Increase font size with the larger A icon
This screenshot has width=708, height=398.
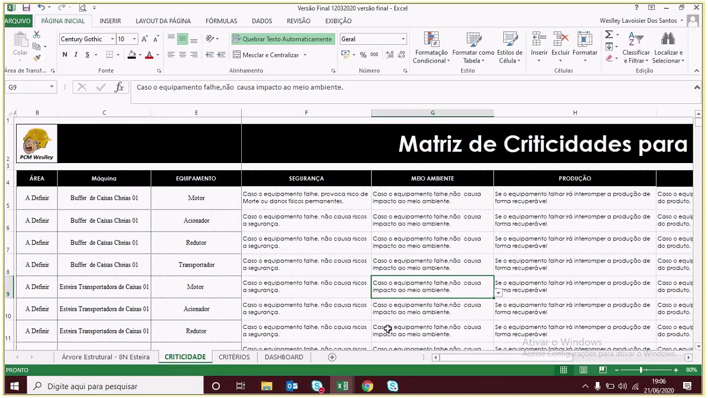point(144,39)
